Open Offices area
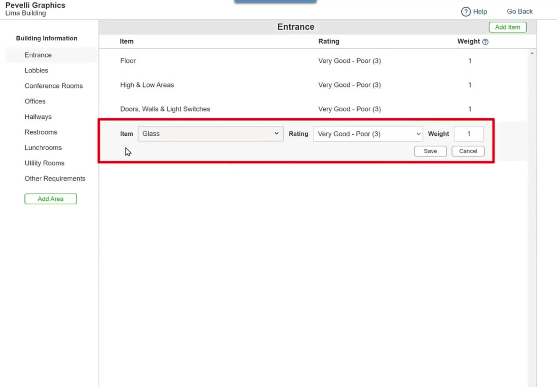This screenshot has height=387, width=557. point(35,101)
